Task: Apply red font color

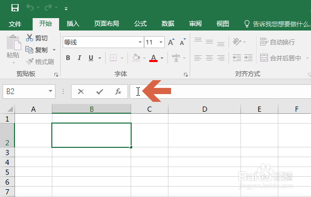Action: [153, 58]
